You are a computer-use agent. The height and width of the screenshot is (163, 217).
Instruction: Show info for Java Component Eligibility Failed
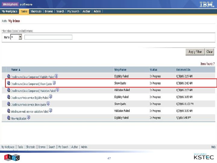tap(56, 76)
